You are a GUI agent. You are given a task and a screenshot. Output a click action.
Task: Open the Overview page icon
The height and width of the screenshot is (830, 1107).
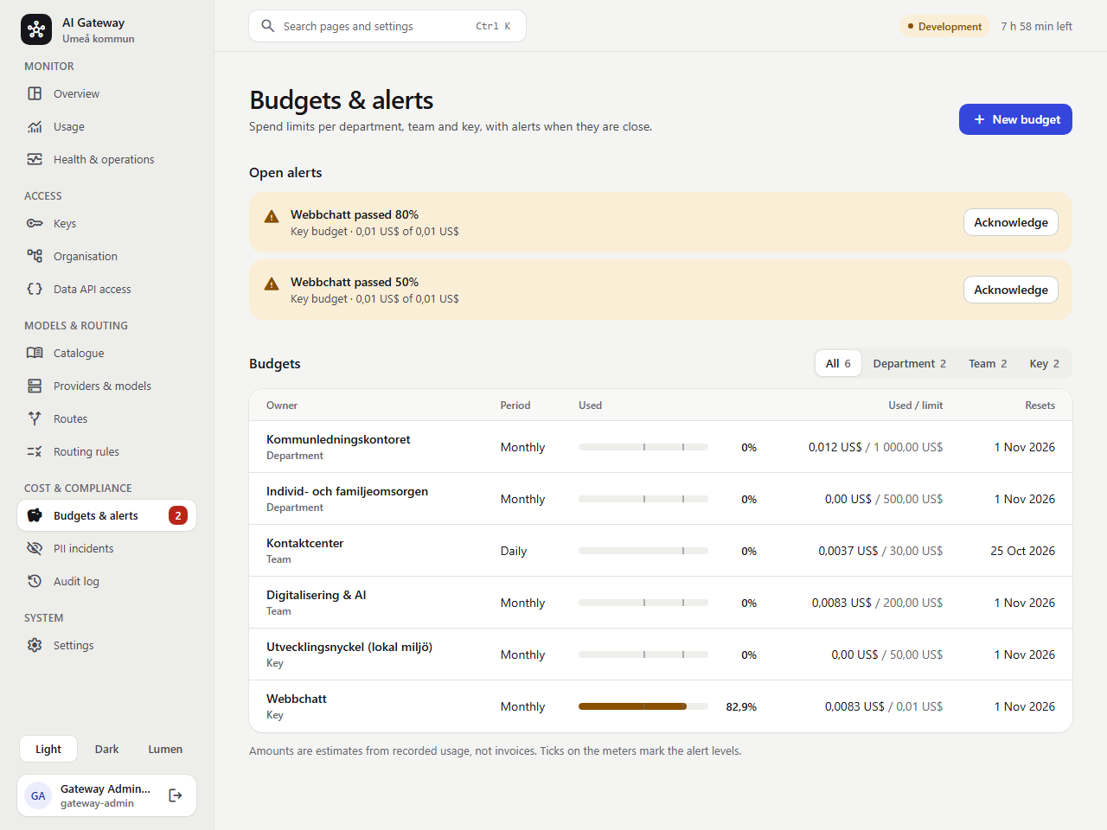point(35,93)
